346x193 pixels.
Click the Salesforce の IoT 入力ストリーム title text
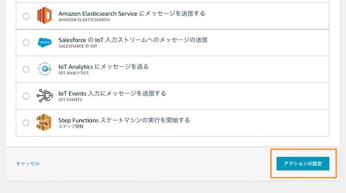(133, 40)
